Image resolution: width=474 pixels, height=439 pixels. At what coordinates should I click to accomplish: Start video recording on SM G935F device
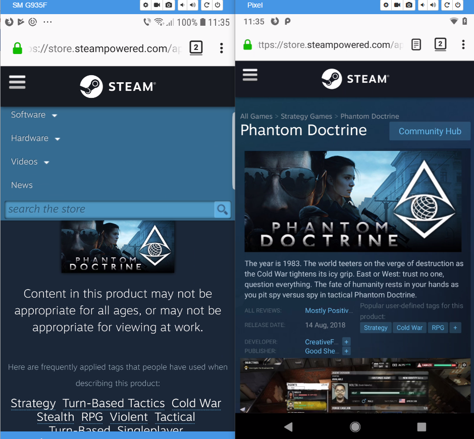point(157,5)
